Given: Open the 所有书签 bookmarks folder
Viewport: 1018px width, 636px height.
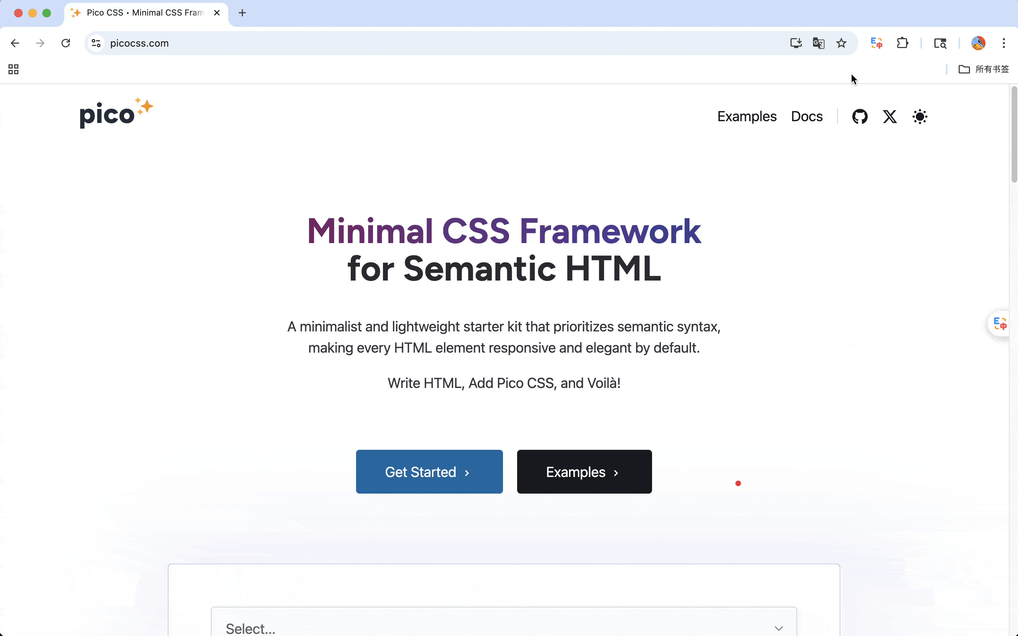Looking at the screenshot, I should pos(983,69).
